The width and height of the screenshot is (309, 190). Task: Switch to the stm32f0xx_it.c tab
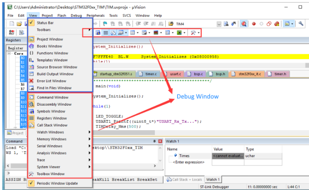click(249, 74)
